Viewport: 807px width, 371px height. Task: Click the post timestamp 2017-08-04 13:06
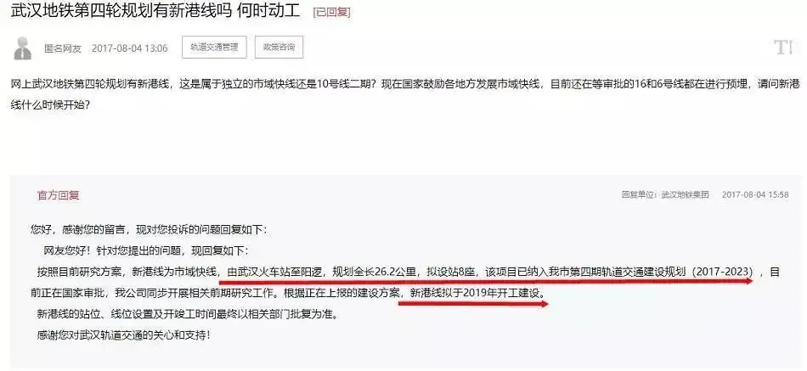(x=130, y=48)
